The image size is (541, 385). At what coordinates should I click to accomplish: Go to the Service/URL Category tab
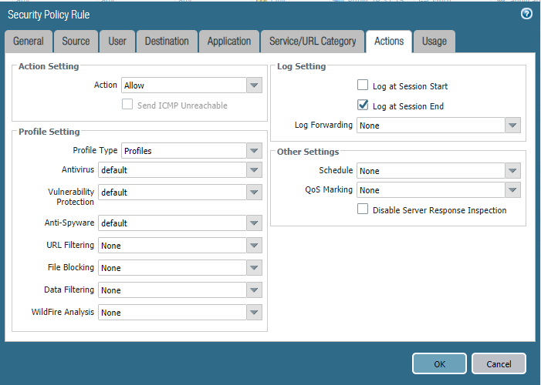tap(313, 42)
